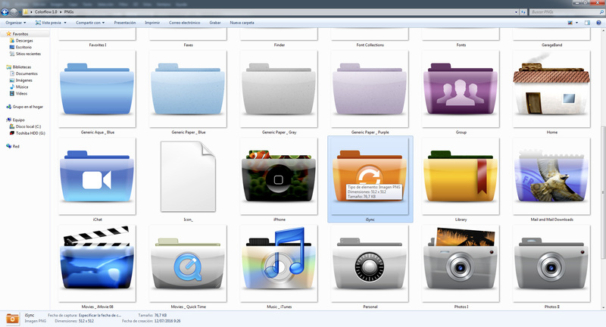Select the Generic Paper _ Gray folder icon
This screenshot has height=327, width=606.
tap(279, 89)
